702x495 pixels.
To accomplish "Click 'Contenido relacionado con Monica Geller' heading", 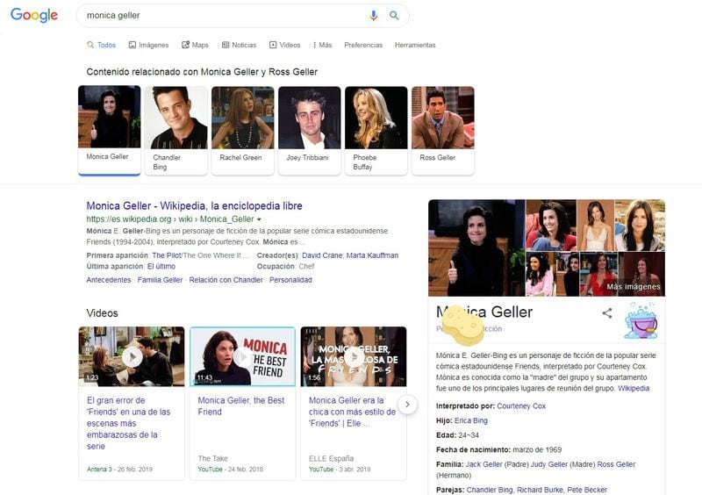I will [202, 72].
